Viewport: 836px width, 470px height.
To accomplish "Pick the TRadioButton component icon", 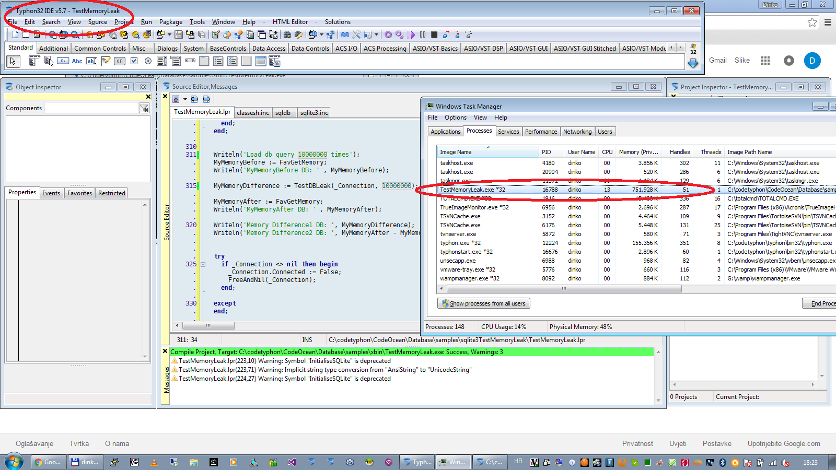I will pos(148,61).
